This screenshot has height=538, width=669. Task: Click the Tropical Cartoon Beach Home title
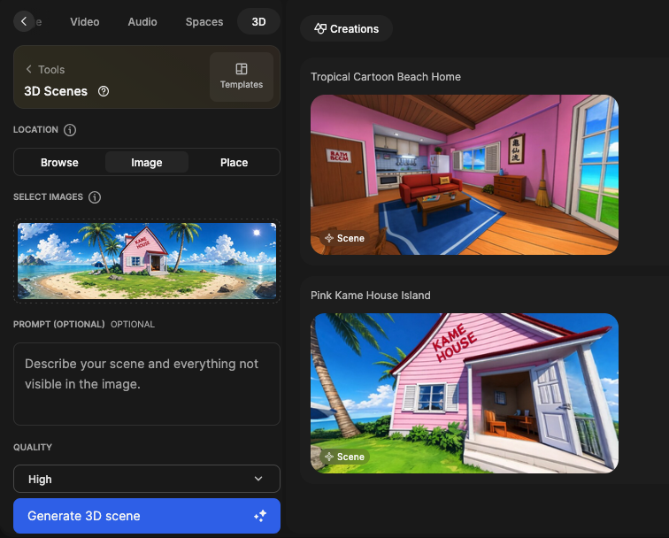tap(386, 77)
